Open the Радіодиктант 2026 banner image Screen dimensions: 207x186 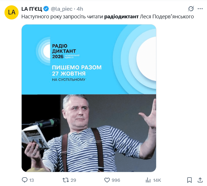[x=89, y=59]
